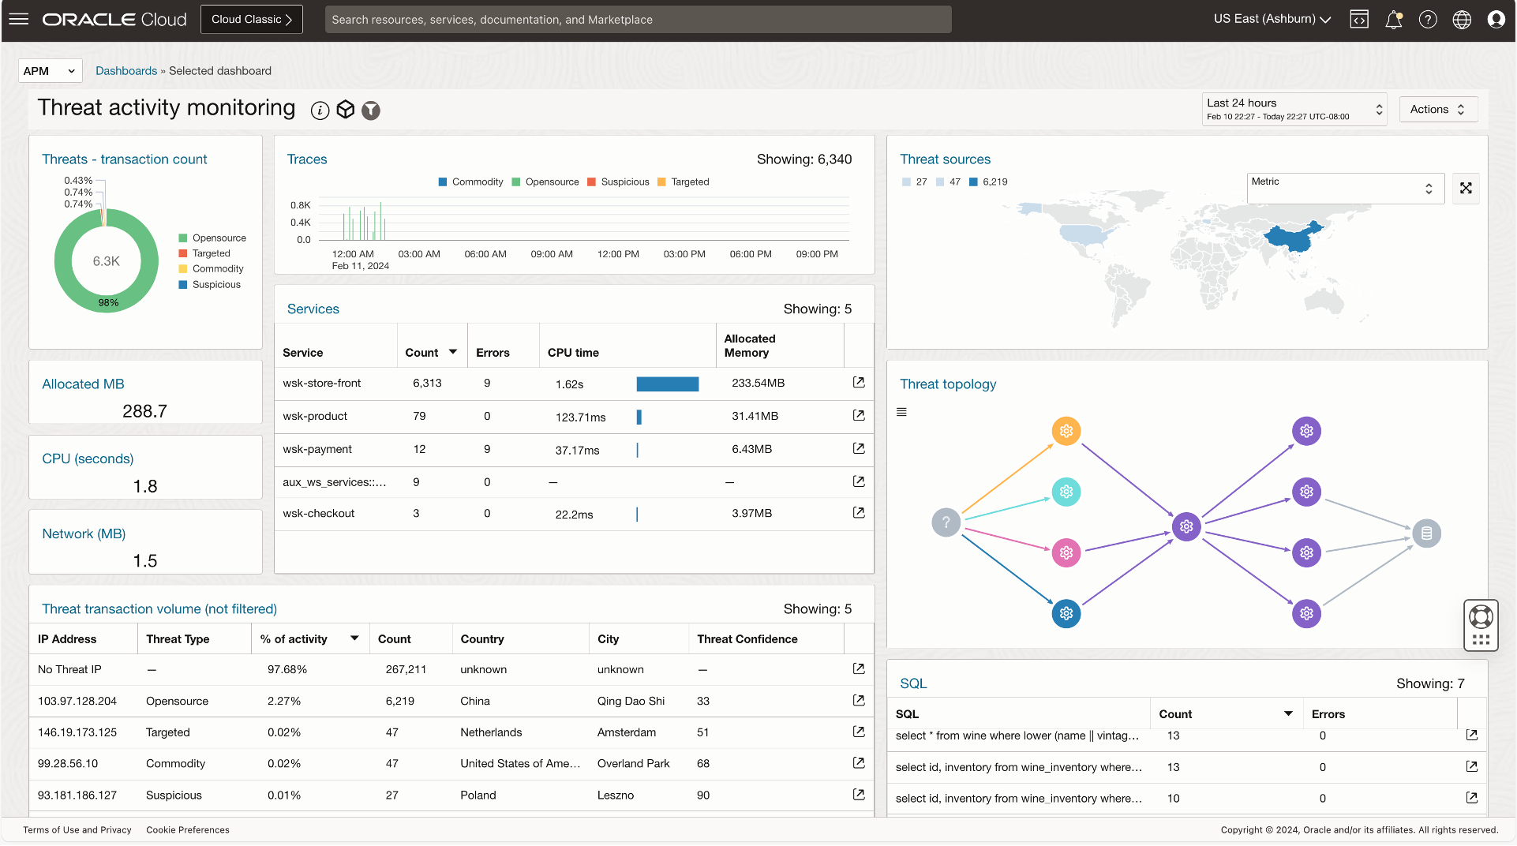Click the Cloud Classic button
The width and height of the screenshot is (1517, 846).
252,20
